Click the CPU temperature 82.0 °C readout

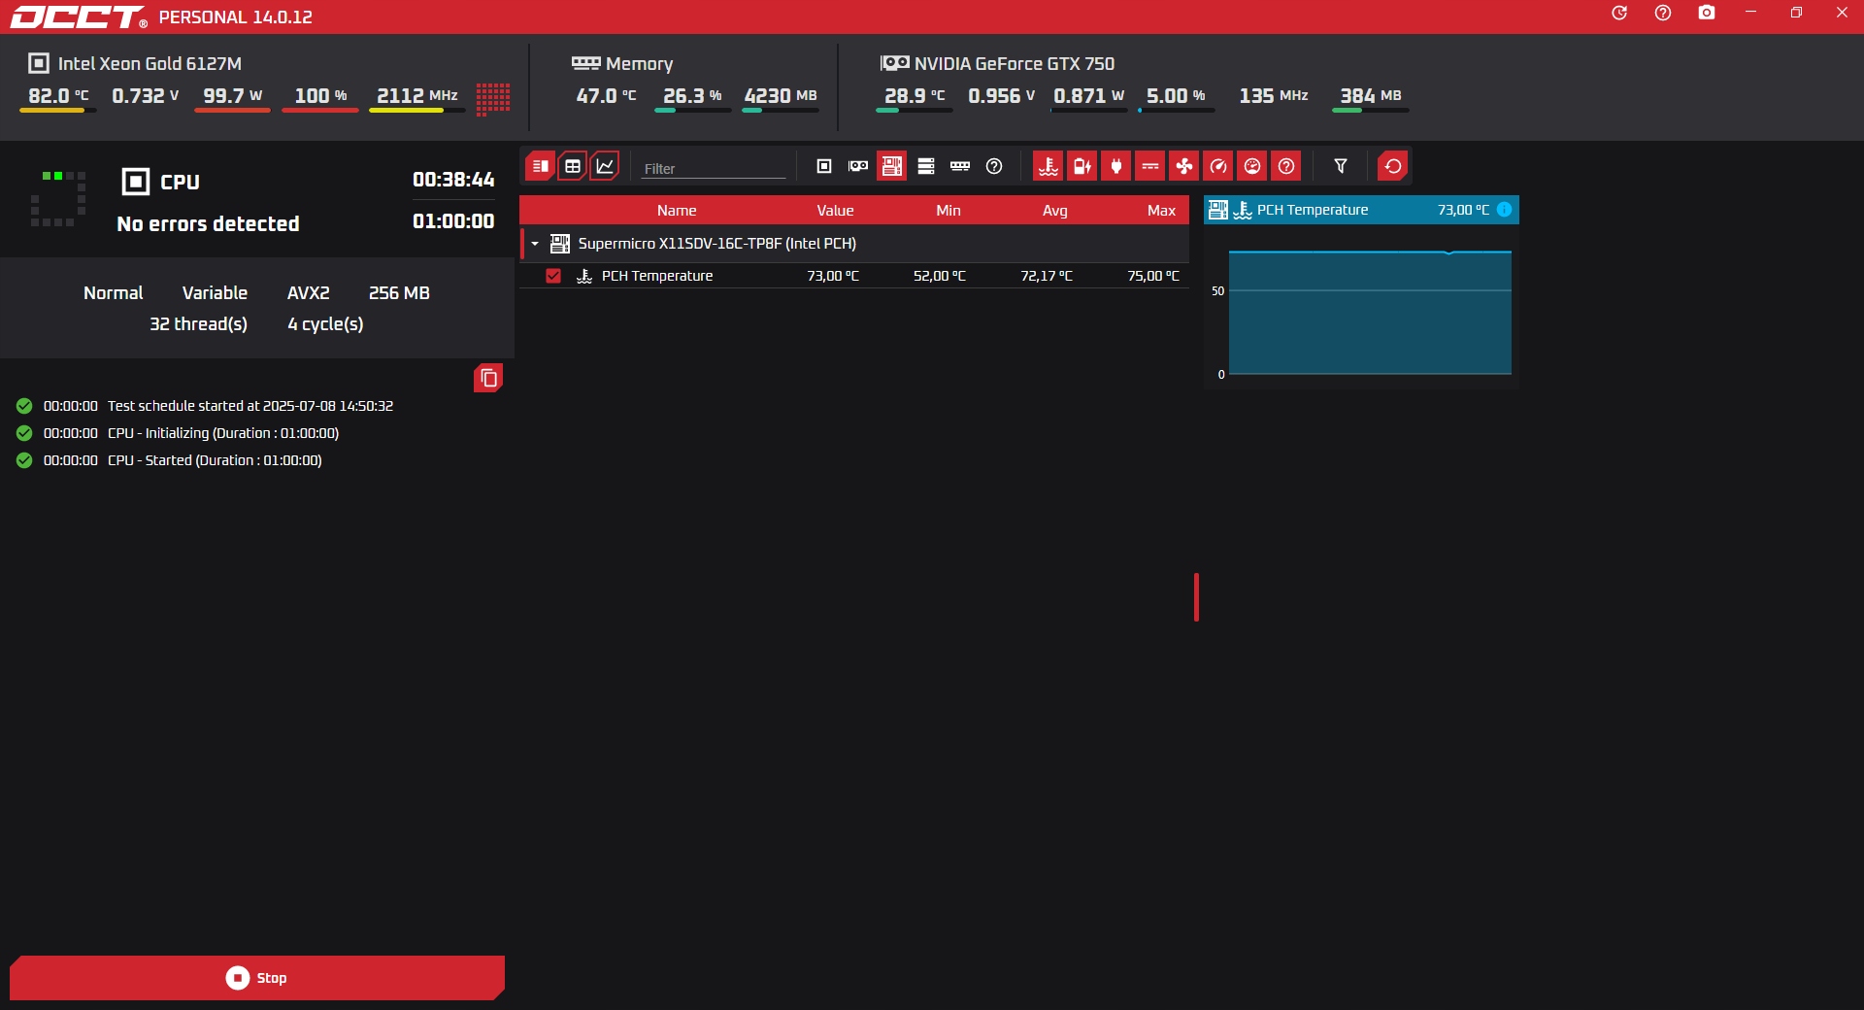(58, 96)
